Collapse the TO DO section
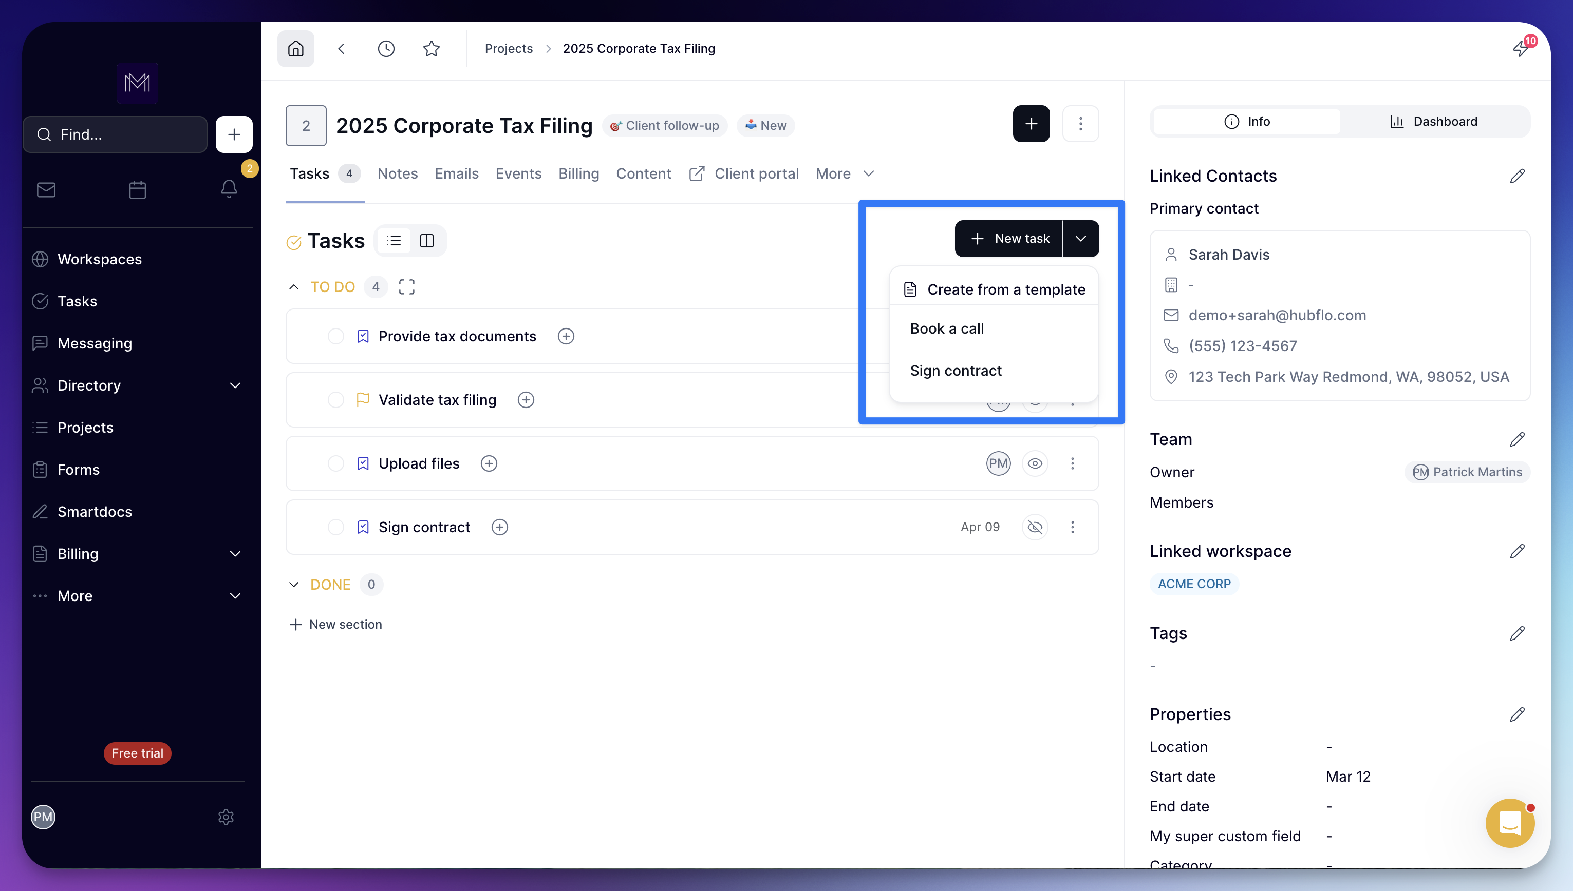 294,287
